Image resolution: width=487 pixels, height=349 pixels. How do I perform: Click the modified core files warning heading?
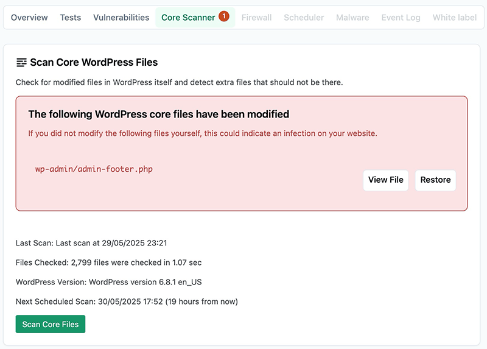click(159, 114)
